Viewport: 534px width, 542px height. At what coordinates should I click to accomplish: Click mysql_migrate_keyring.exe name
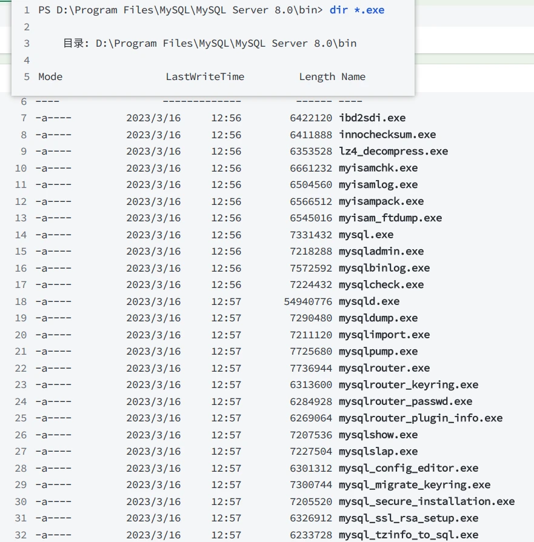click(415, 484)
